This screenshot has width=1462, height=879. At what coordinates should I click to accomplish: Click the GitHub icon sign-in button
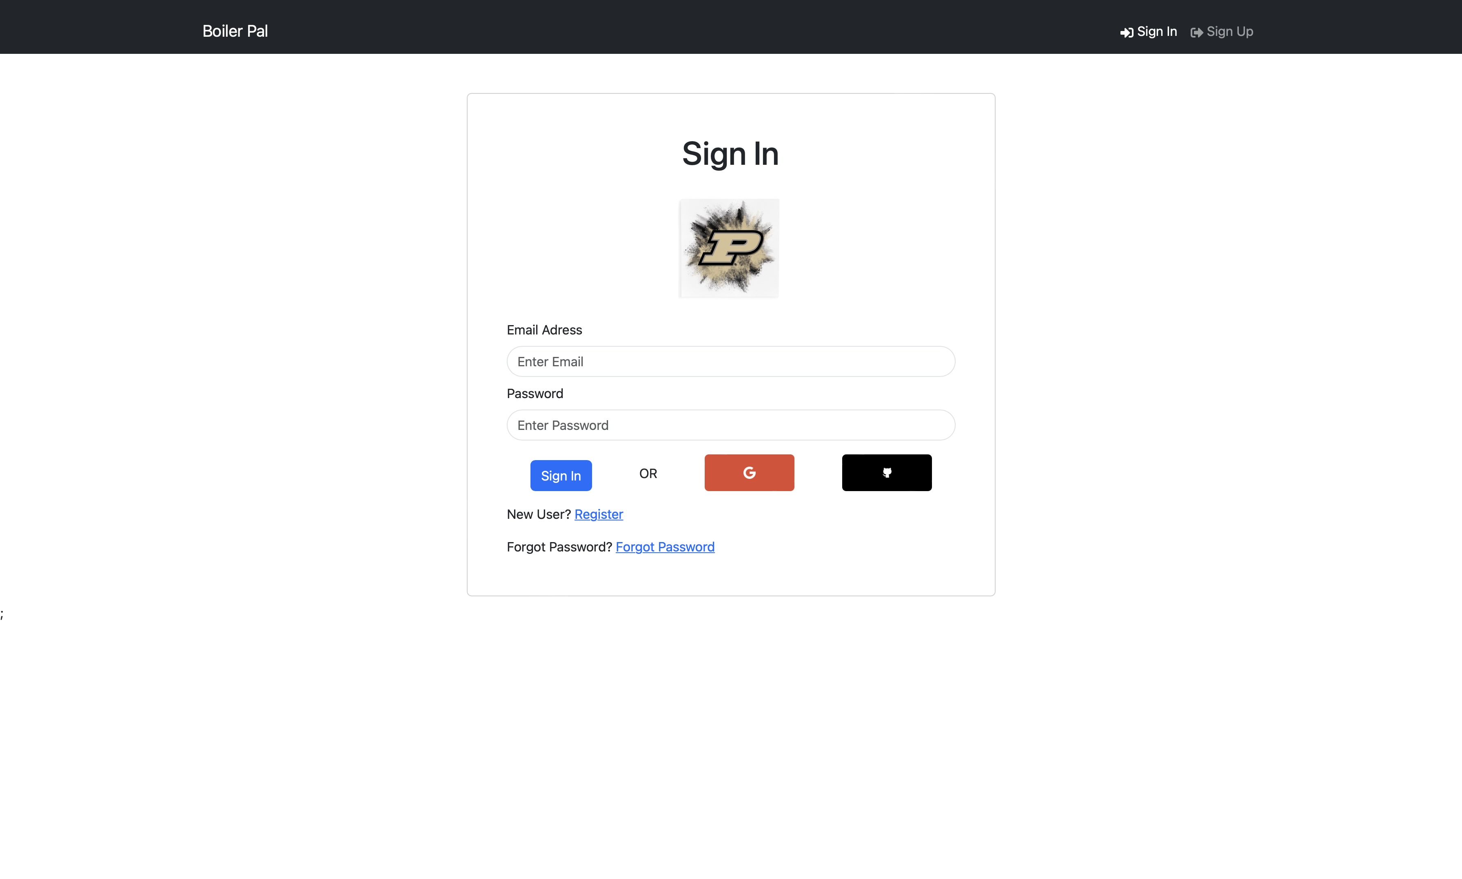point(887,473)
